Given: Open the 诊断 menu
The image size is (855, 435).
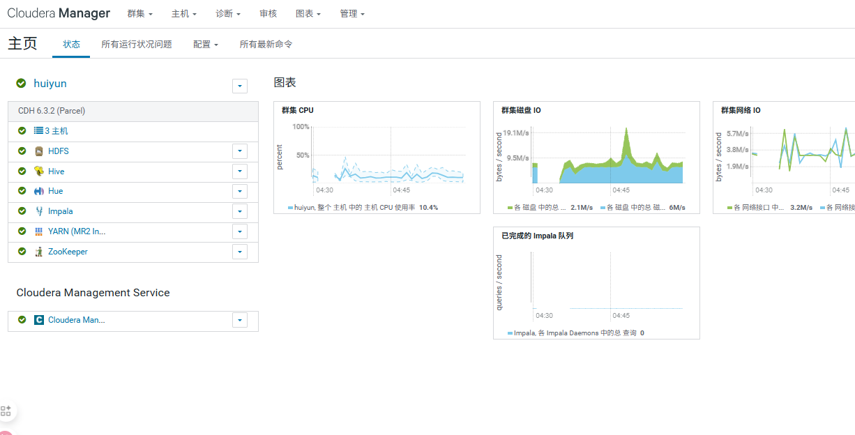Looking at the screenshot, I should click(x=228, y=14).
